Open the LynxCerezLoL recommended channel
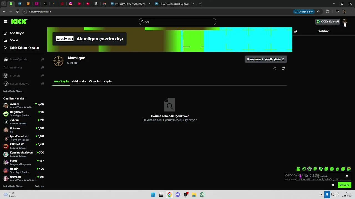 pos(24,138)
